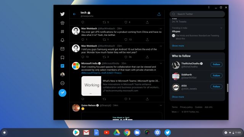The width and height of the screenshot is (244, 137).
Task: Launch Play Store from the shelf
Action: (76, 132)
